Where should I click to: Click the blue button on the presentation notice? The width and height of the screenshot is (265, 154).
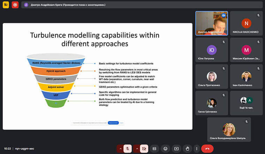(113, 123)
